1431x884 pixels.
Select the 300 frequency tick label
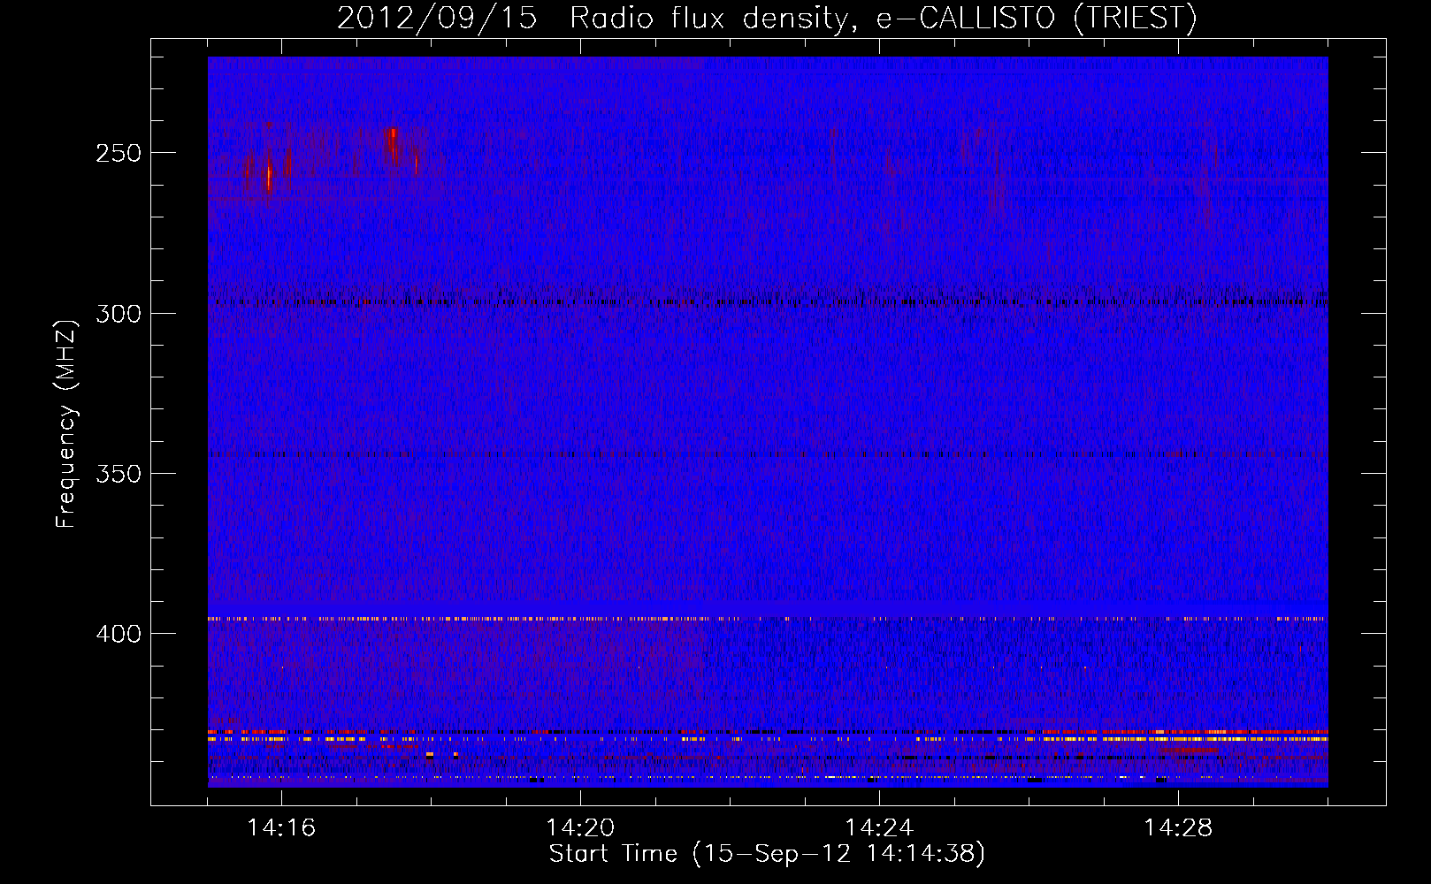click(x=119, y=314)
